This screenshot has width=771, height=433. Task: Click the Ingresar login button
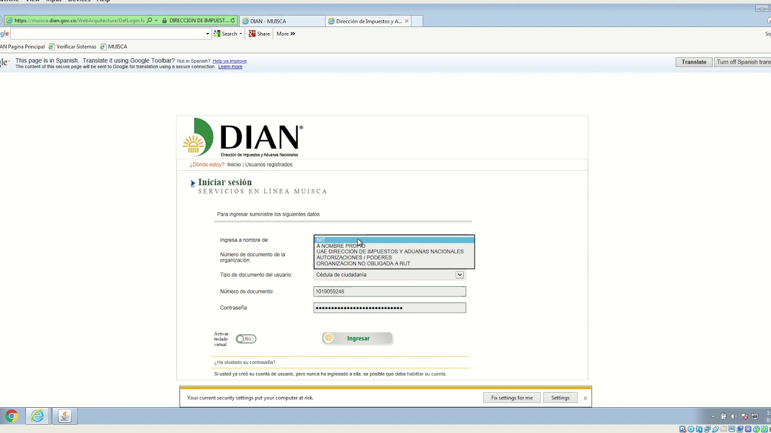click(357, 339)
